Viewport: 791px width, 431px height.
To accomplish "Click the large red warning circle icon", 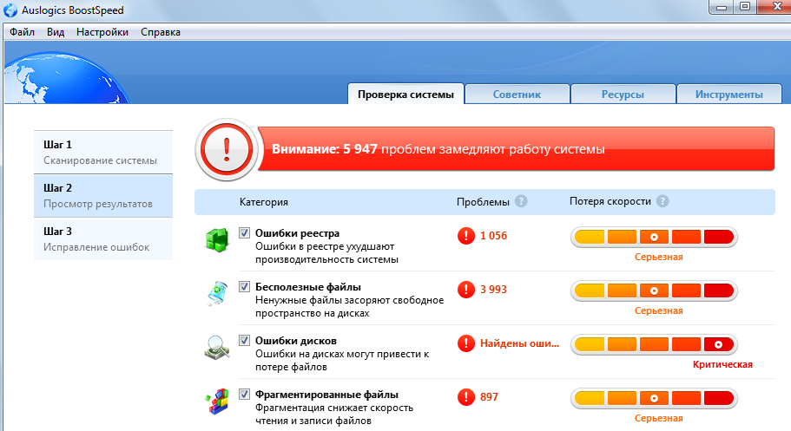I will 226,149.
